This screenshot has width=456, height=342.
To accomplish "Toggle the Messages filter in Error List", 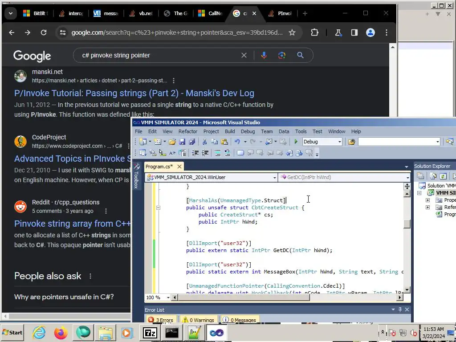I will coord(240,320).
